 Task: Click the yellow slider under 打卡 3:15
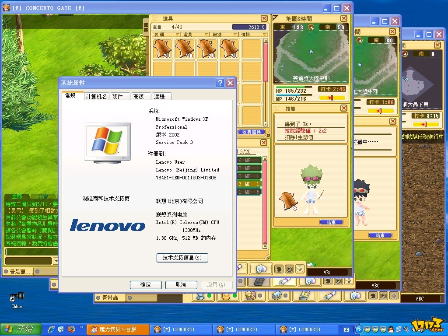coord(425,124)
